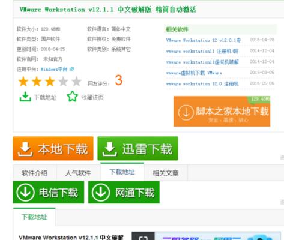
Task: Click the circled arrow icon on 网通下载
Action: (101, 192)
